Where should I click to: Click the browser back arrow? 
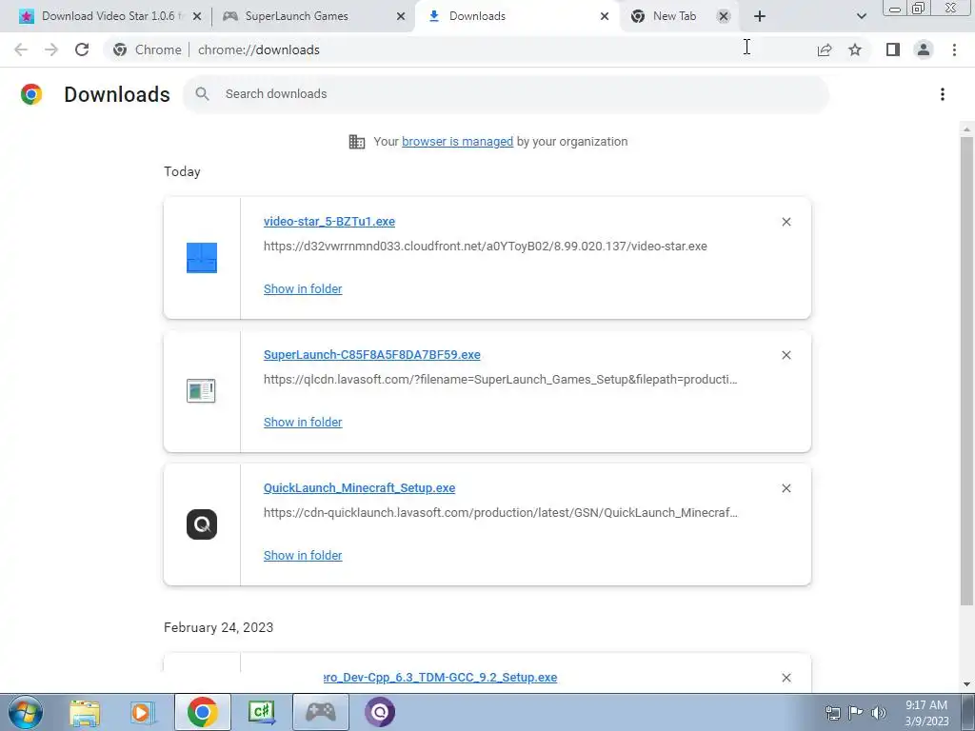pos(21,49)
